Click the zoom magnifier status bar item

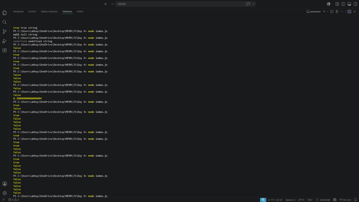[263, 200]
